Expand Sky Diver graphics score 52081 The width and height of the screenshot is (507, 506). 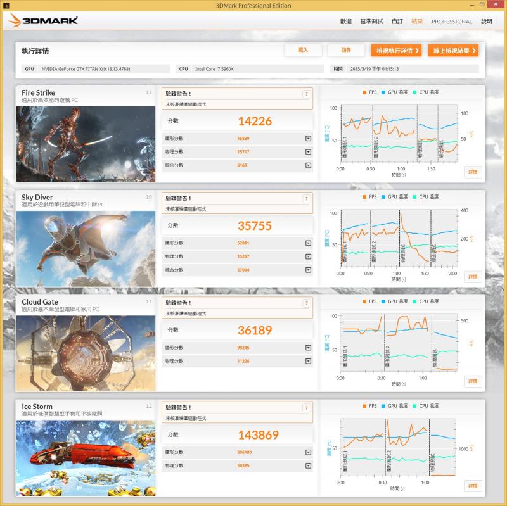[x=308, y=243]
